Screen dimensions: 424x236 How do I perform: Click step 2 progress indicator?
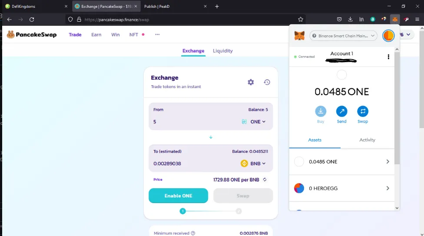[x=238, y=211]
